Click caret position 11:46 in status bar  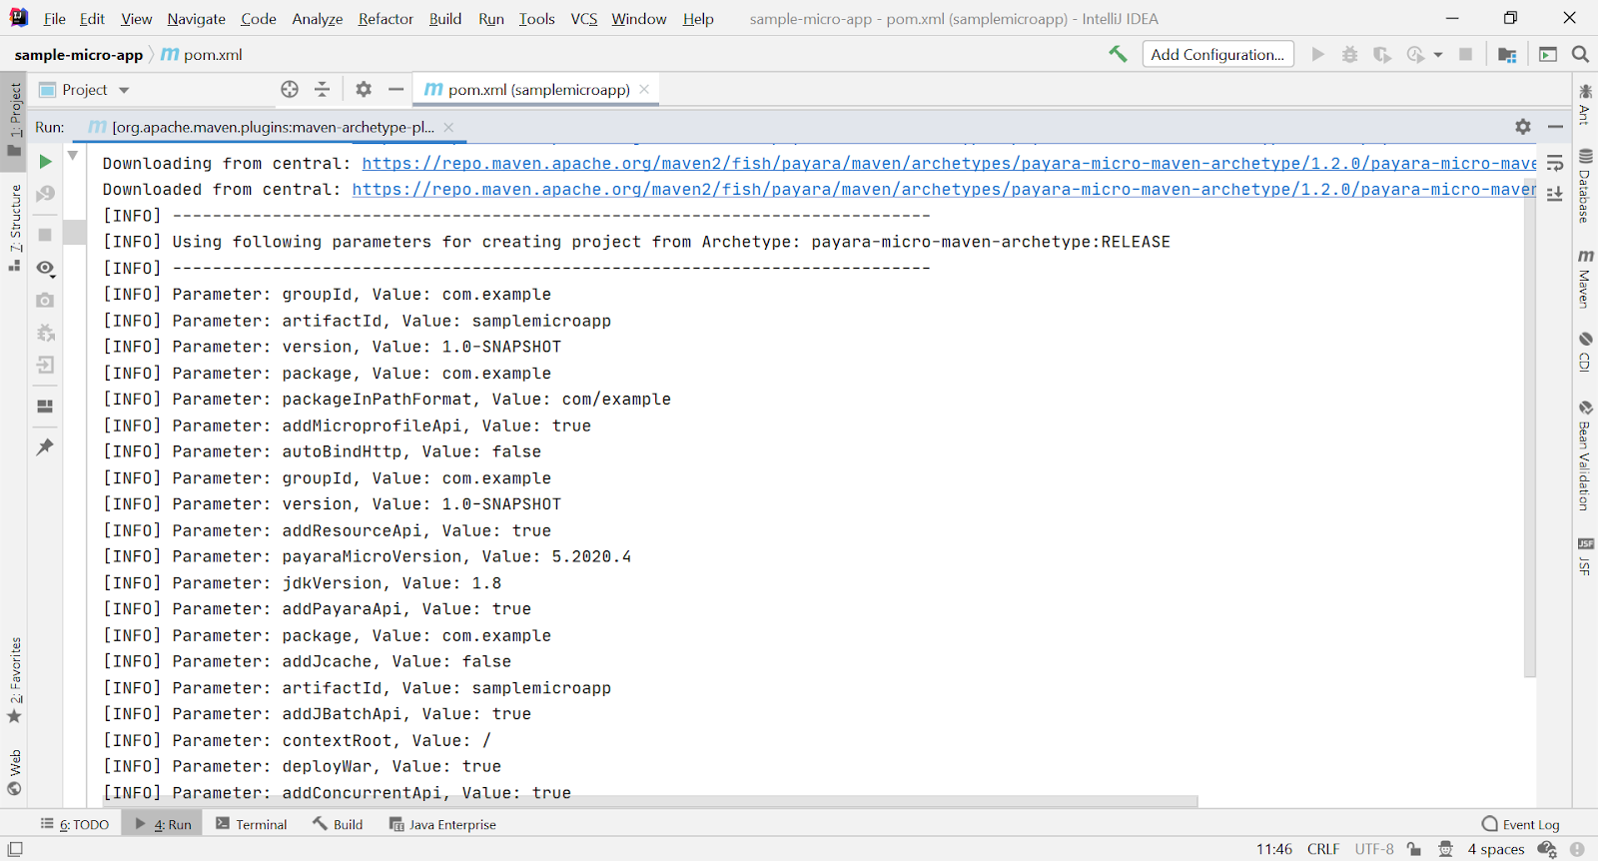tap(1273, 849)
